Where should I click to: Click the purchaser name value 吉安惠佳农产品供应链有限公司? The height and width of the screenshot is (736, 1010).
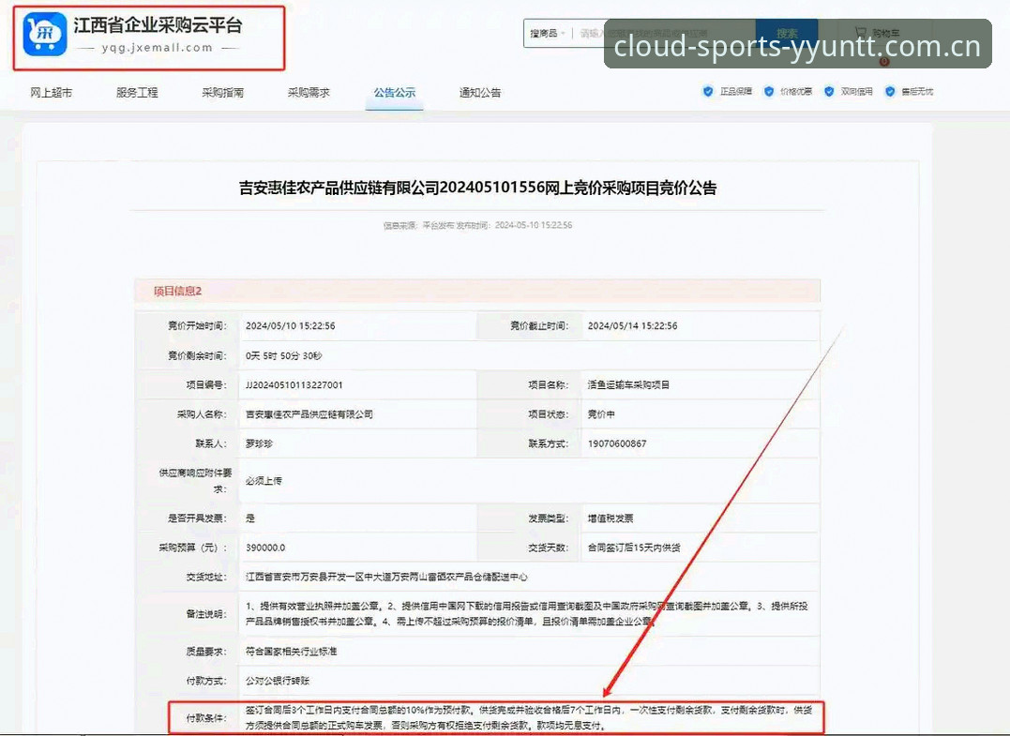pos(309,414)
